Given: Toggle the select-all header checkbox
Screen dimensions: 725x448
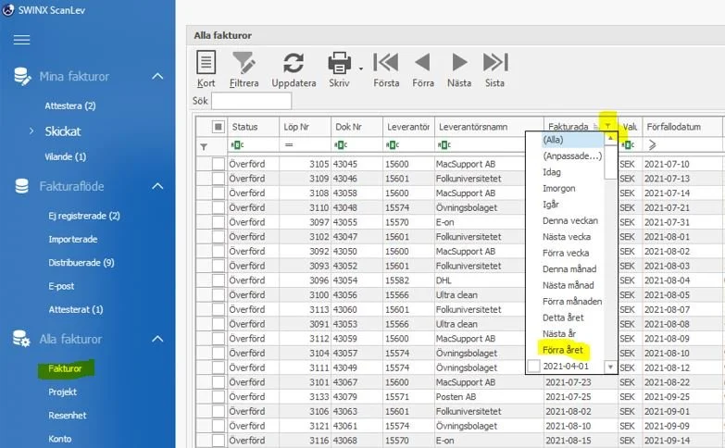Looking at the screenshot, I should (x=219, y=126).
